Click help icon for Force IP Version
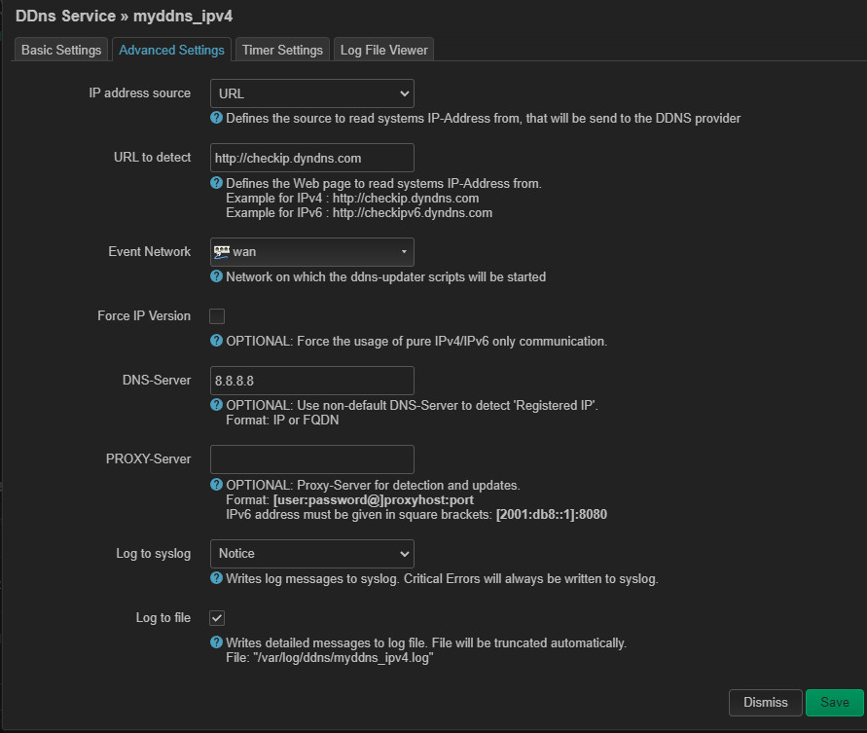867x733 pixels. [x=217, y=341]
